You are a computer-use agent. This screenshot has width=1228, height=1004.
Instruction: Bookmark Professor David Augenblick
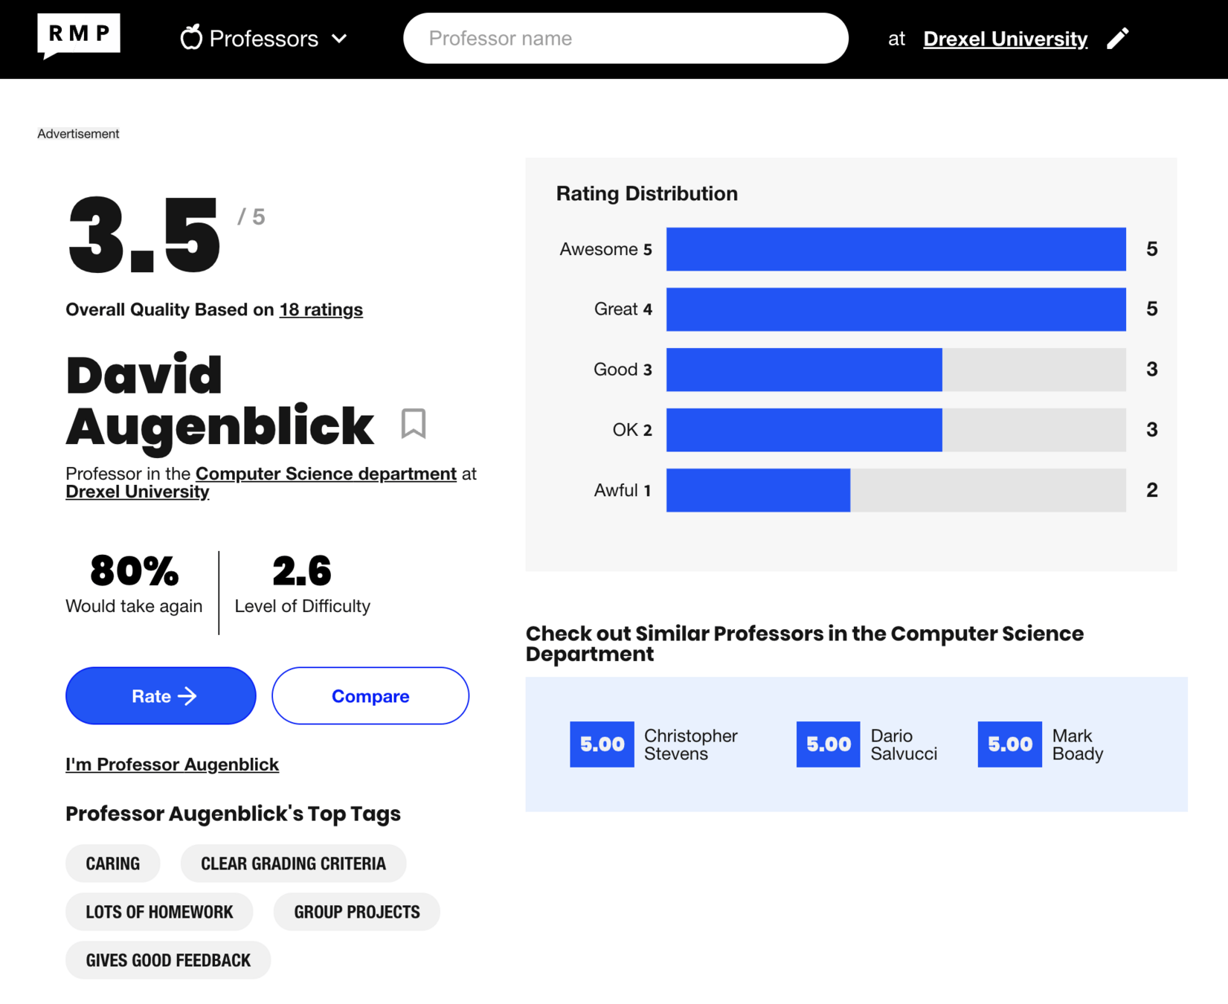(x=414, y=424)
